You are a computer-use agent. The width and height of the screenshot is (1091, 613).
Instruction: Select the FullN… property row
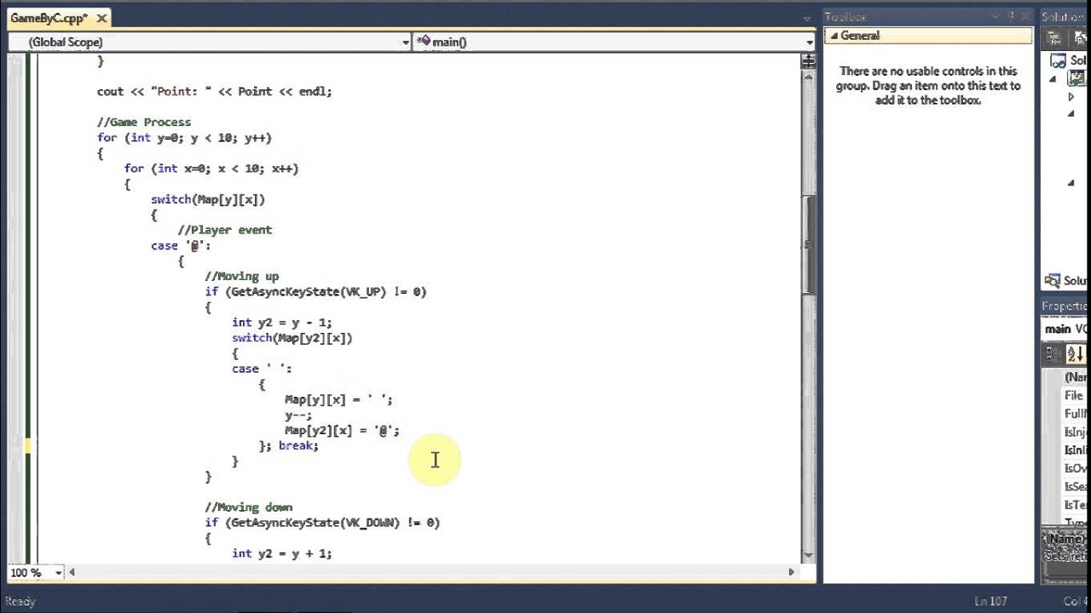(x=1075, y=414)
